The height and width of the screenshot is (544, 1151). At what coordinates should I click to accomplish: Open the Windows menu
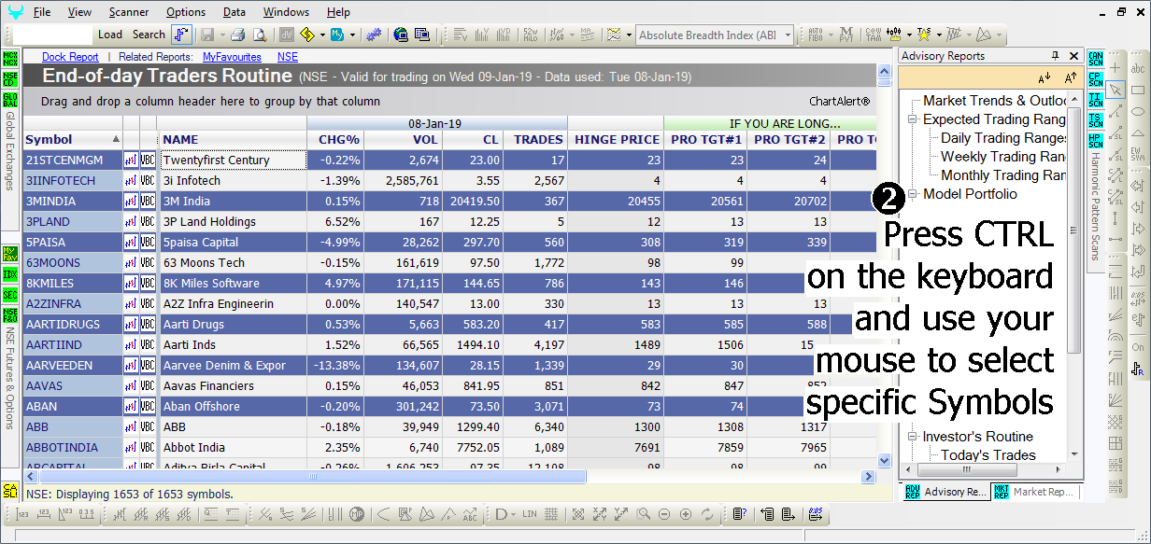pyautogui.click(x=286, y=12)
